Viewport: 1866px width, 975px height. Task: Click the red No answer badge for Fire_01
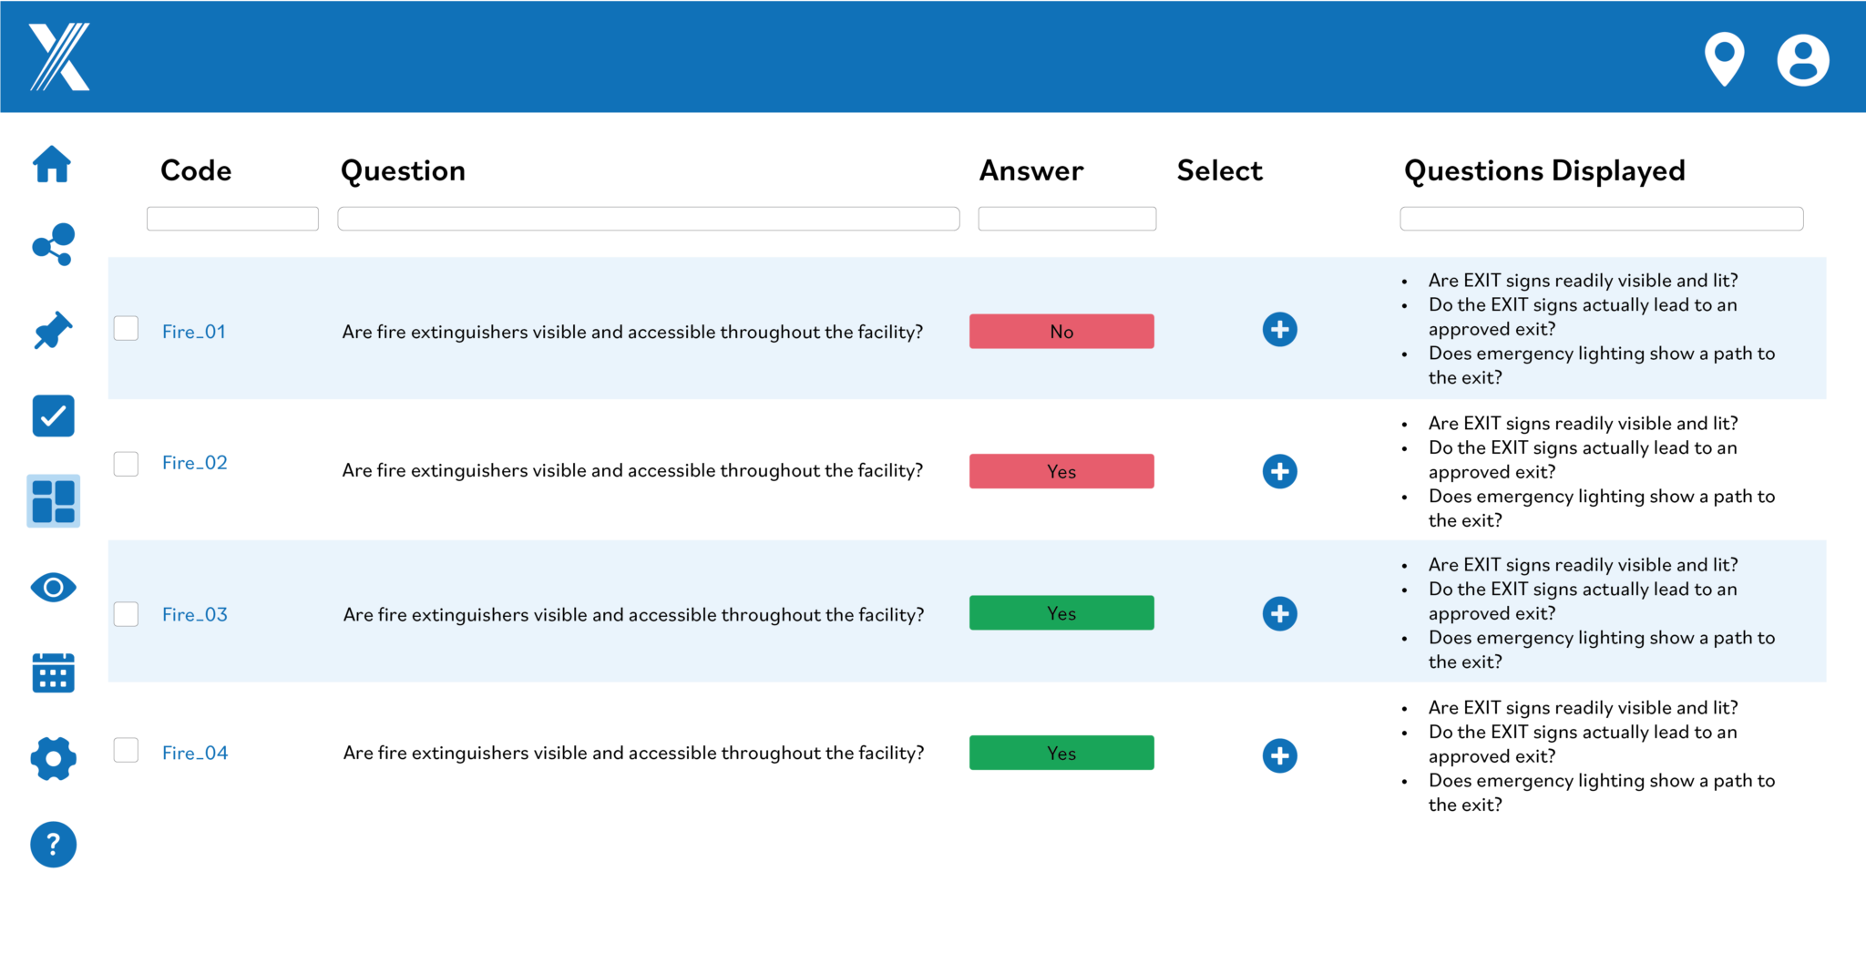tap(1061, 331)
